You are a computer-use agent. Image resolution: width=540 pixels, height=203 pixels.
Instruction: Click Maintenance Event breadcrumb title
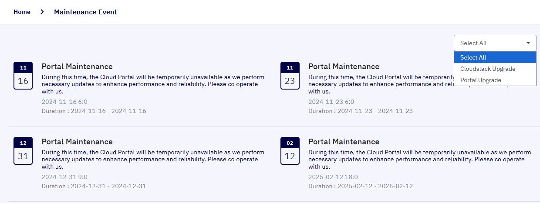tap(85, 12)
